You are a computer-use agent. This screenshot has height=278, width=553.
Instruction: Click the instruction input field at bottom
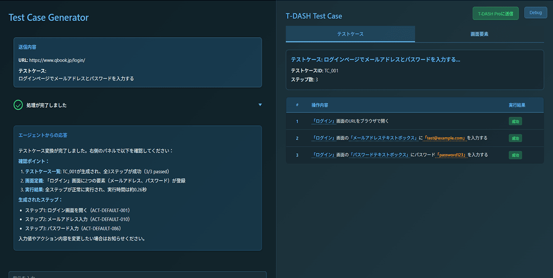[x=137, y=275]
